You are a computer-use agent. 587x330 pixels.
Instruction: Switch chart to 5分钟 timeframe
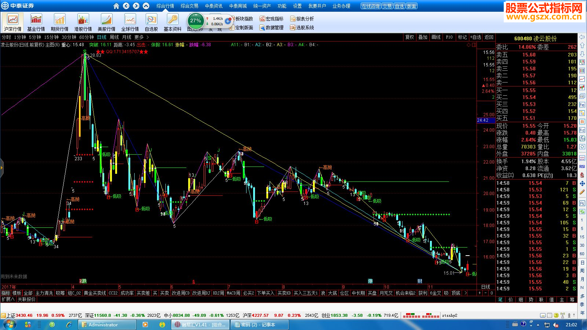tap(35, 37)
